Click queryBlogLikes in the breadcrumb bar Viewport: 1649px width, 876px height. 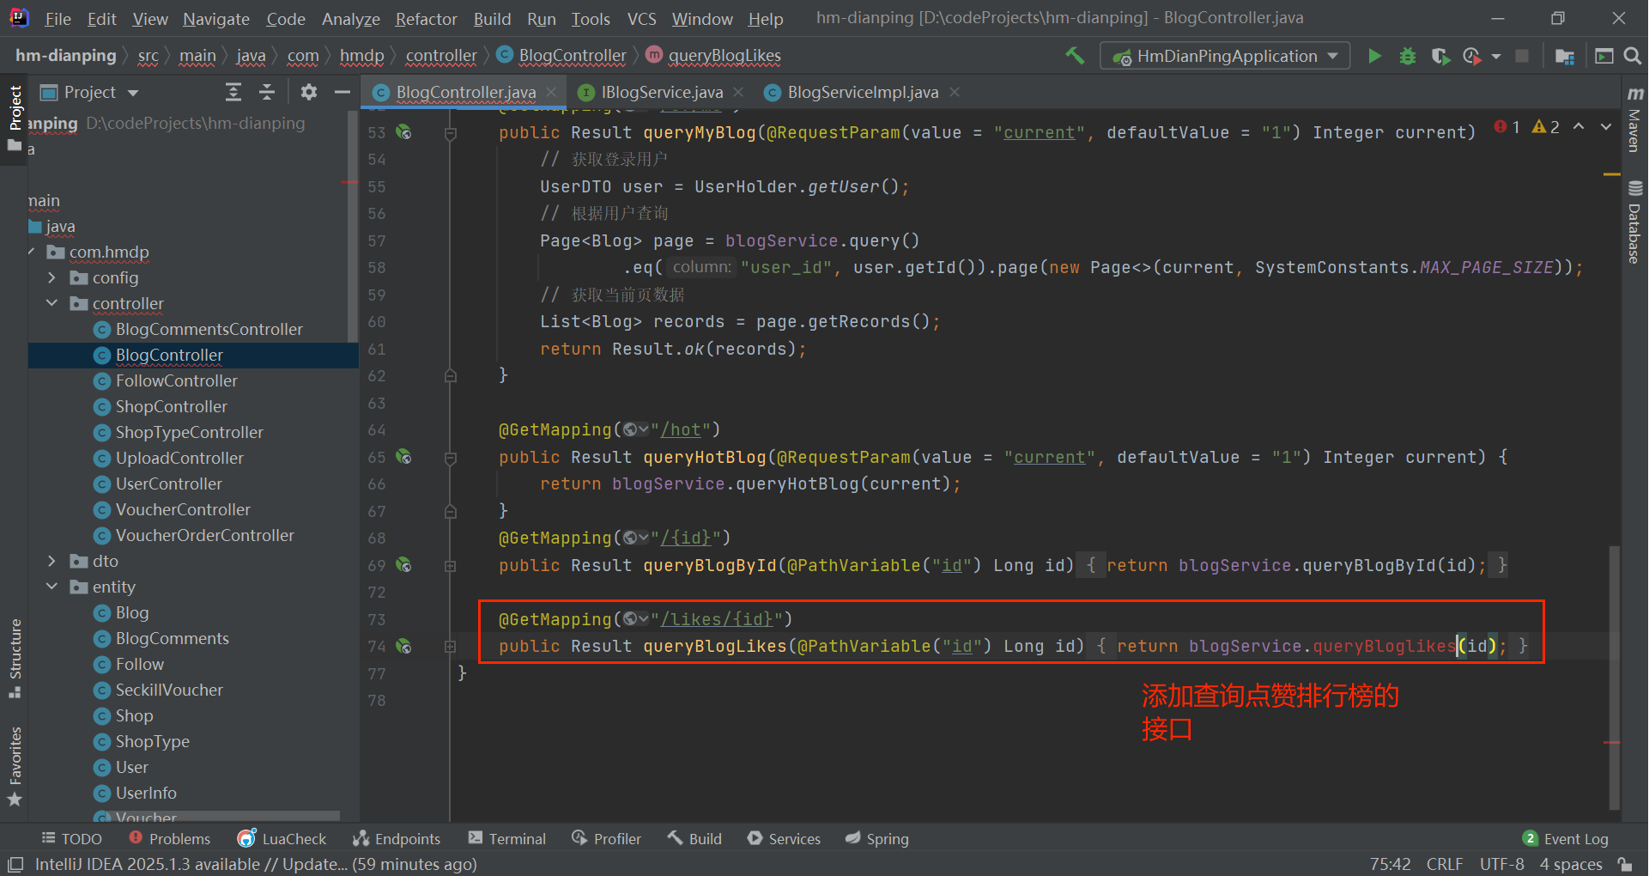724,56
